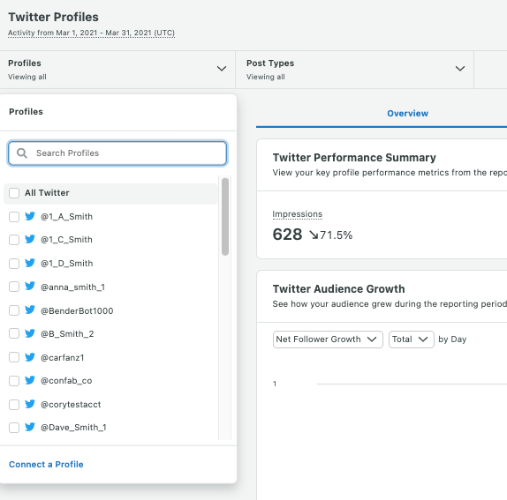Click the Twitter bird icon beside @carfanz1

[x=30, y=357]
